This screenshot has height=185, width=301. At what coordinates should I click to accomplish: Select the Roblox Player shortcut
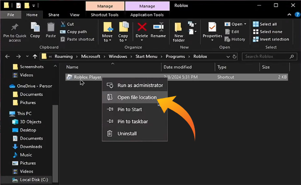point(177,77)
